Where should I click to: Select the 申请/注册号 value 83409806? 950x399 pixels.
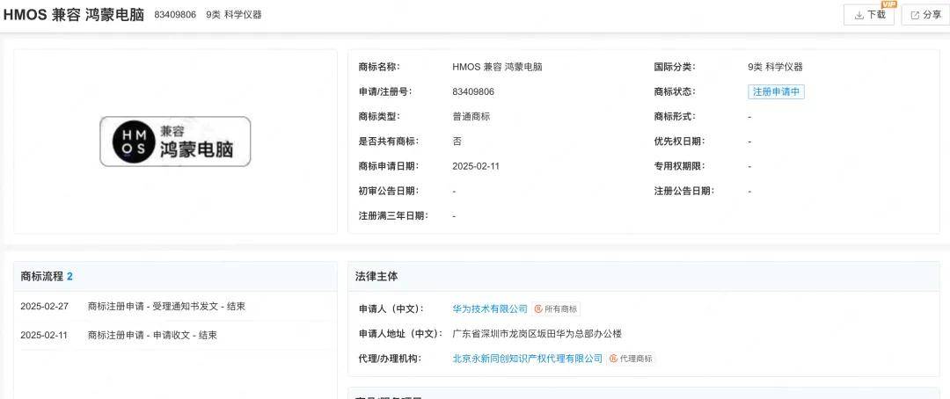pos(473,92)
